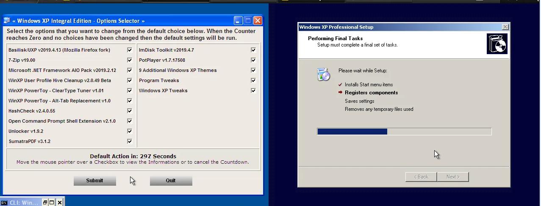Click the Performing Final Tasks heading
541x206 pixels.
pyautogui.click(x=336, y=38)
